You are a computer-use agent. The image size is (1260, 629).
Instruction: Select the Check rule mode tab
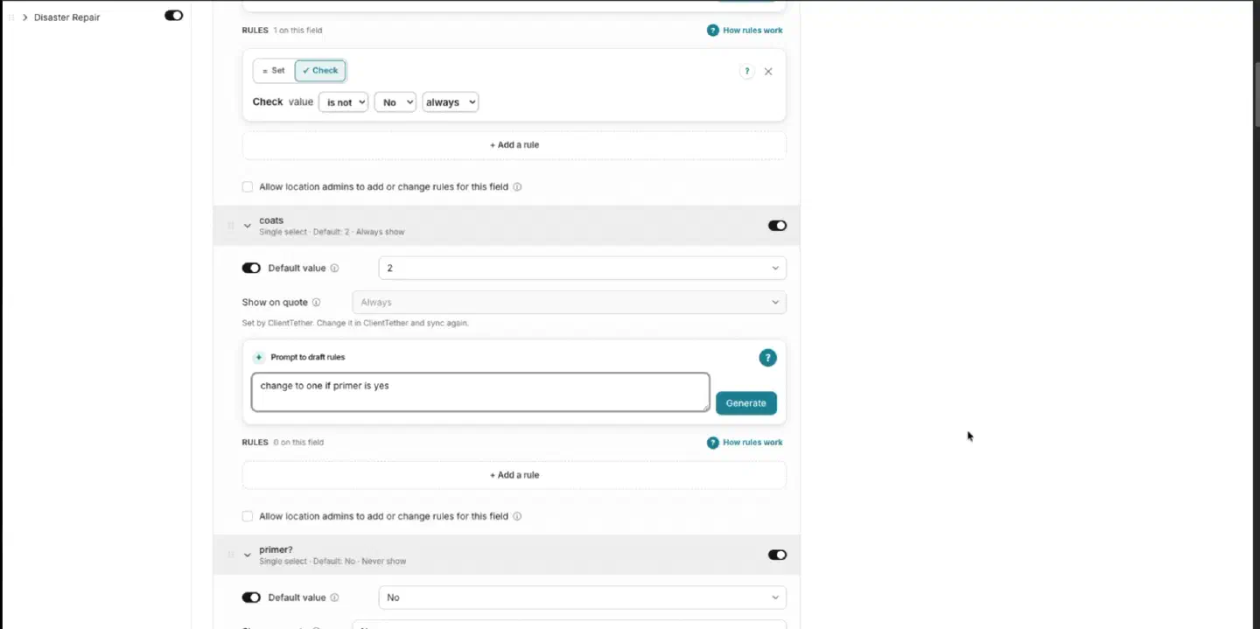(320, 71)
